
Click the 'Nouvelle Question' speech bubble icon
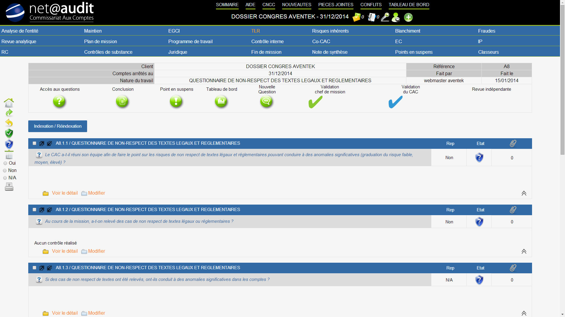[266, 102]
